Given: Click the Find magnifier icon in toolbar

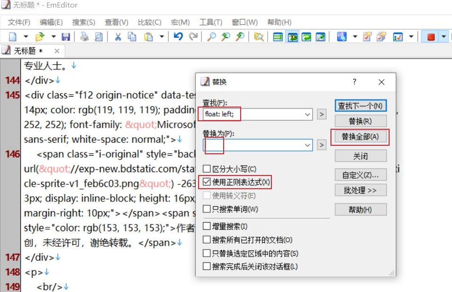Looking at the screenshot, I should (x=212, y=37).
